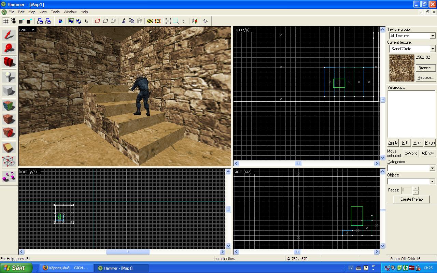Click the SandCCrete texture preview thumbnail
The width and height of the screenshot is (437, 273).
pyautogui.click(x=402, y=67)
